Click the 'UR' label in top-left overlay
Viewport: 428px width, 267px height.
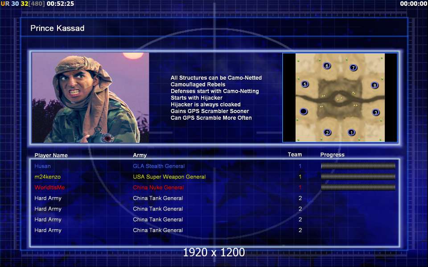point(5,4)
